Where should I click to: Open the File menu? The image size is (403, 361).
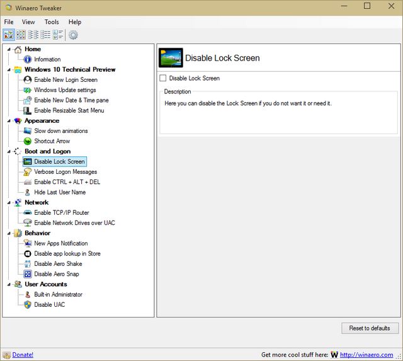pos(9,22)
